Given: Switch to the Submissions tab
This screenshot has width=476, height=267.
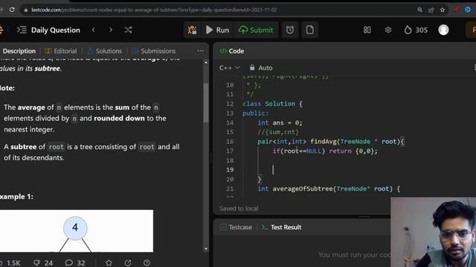Looking at the screenshot, I should [x=154, y=51].
